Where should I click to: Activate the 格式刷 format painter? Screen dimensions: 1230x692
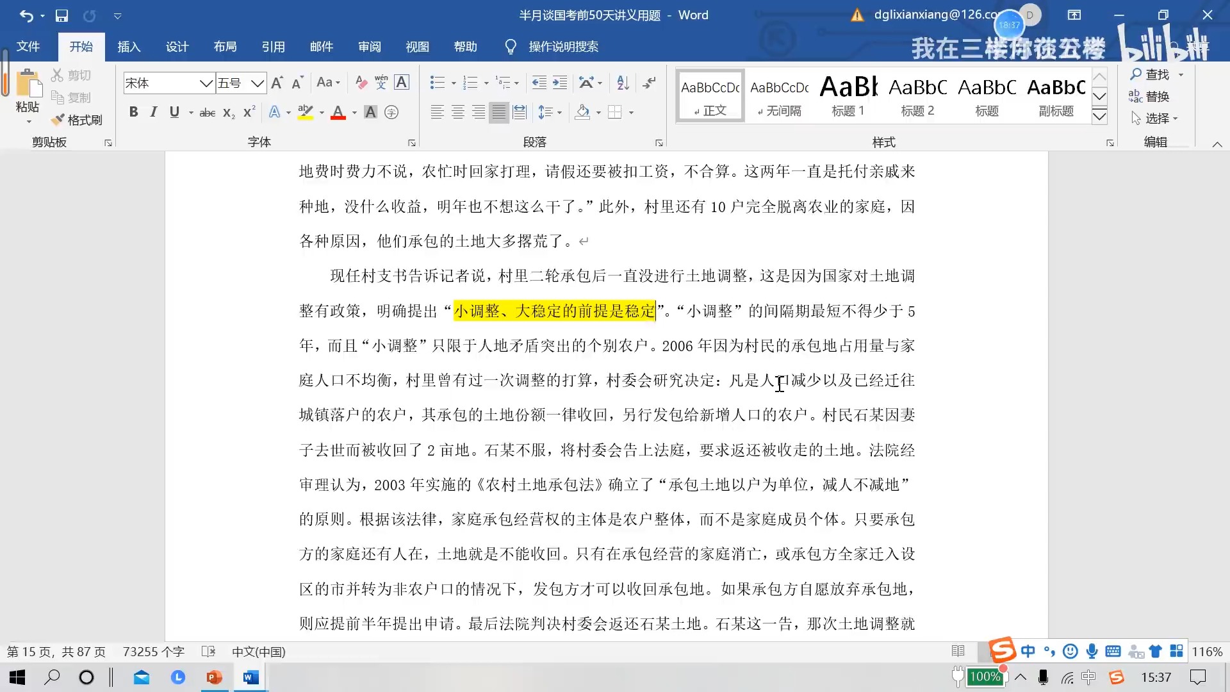click(x=77, y=120)
